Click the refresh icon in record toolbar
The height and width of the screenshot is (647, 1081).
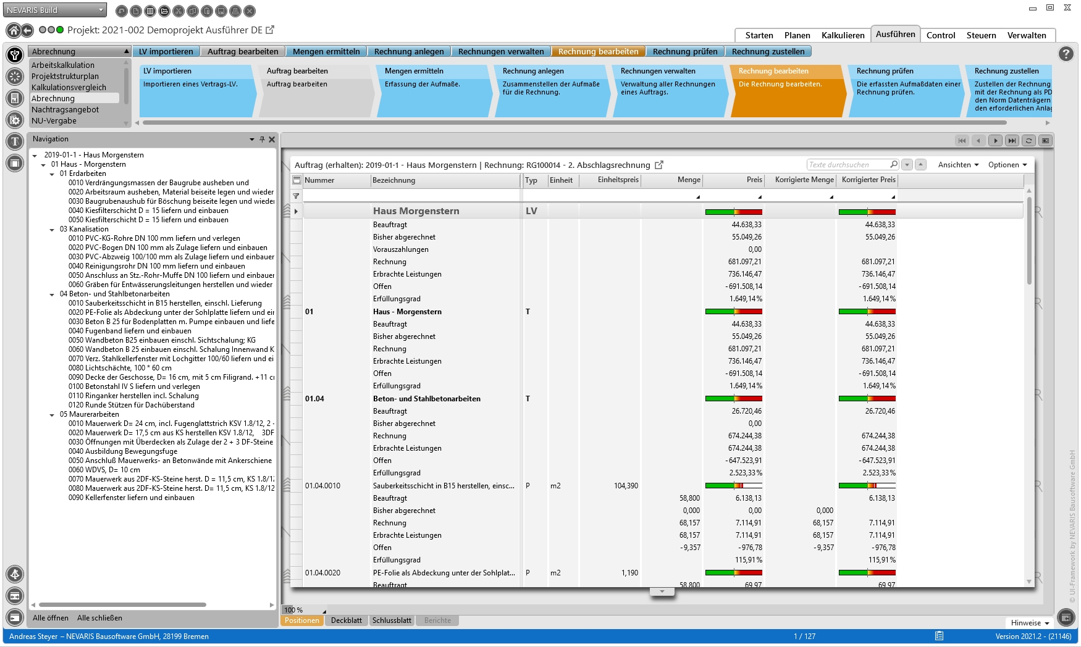(1028, 141)
